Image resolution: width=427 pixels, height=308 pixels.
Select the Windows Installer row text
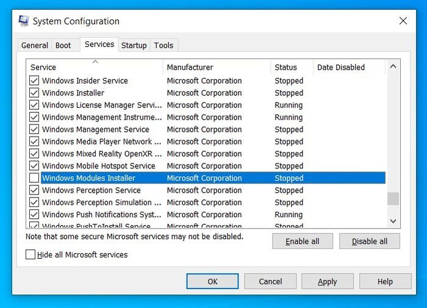click(x=73, y=93)
